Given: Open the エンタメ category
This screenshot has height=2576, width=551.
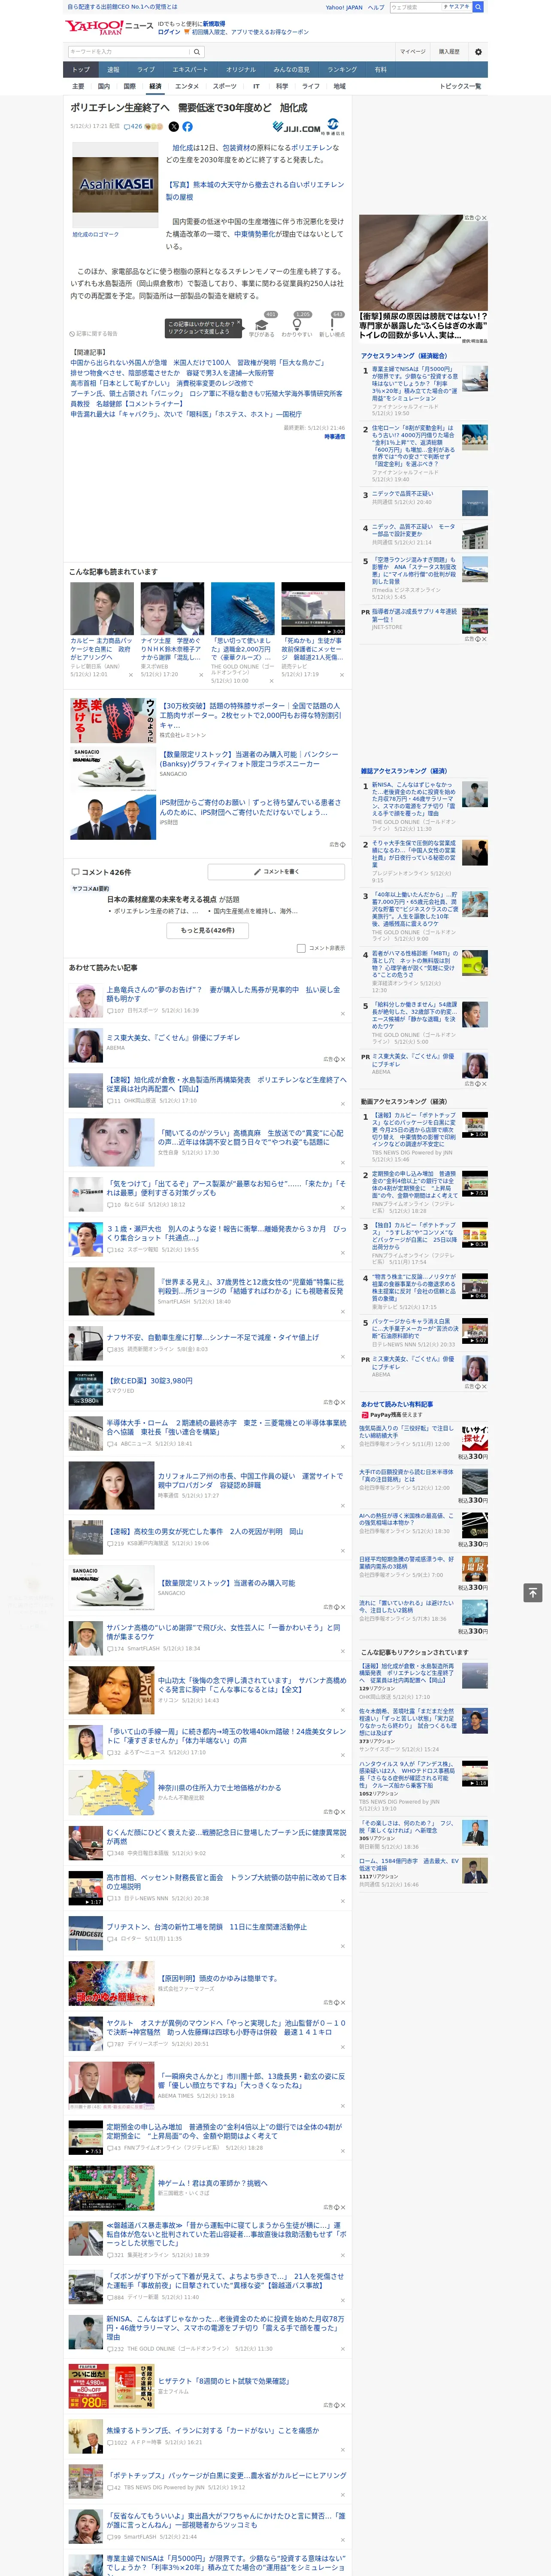Looking at the screenshot, I should coord(187,86).
